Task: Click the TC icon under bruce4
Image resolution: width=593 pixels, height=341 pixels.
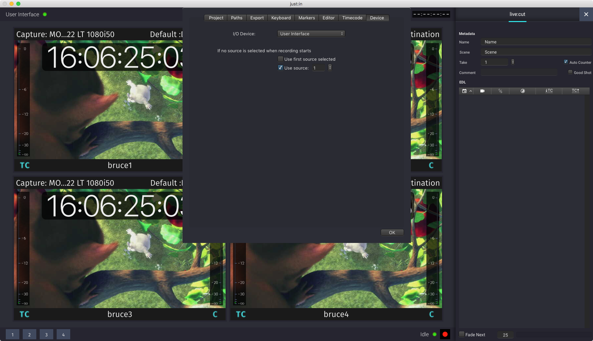Action: [241, 314]
